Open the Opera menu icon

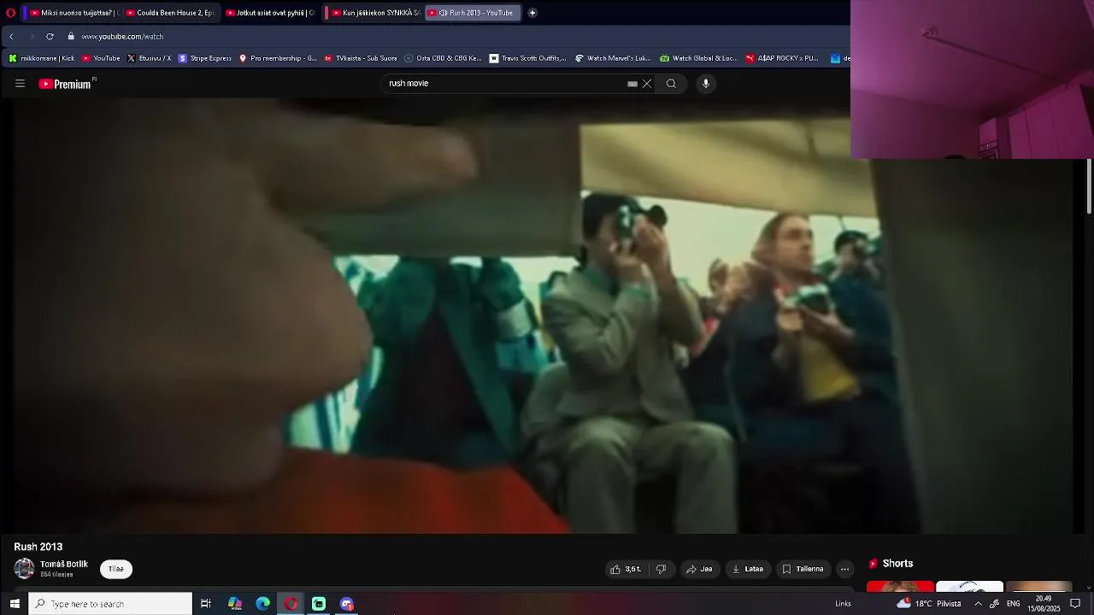pyautogui.click(x=10, y=13)
